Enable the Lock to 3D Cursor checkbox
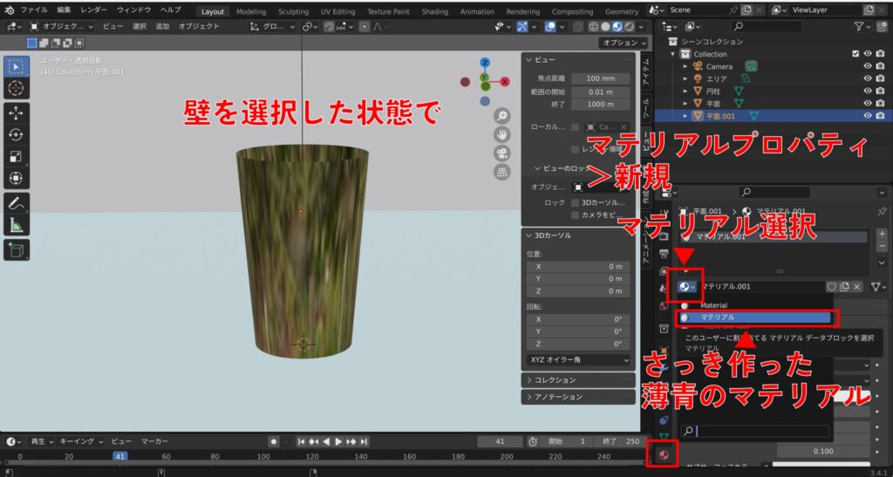This screenshot has width=893, height=477. pos(575,202)
